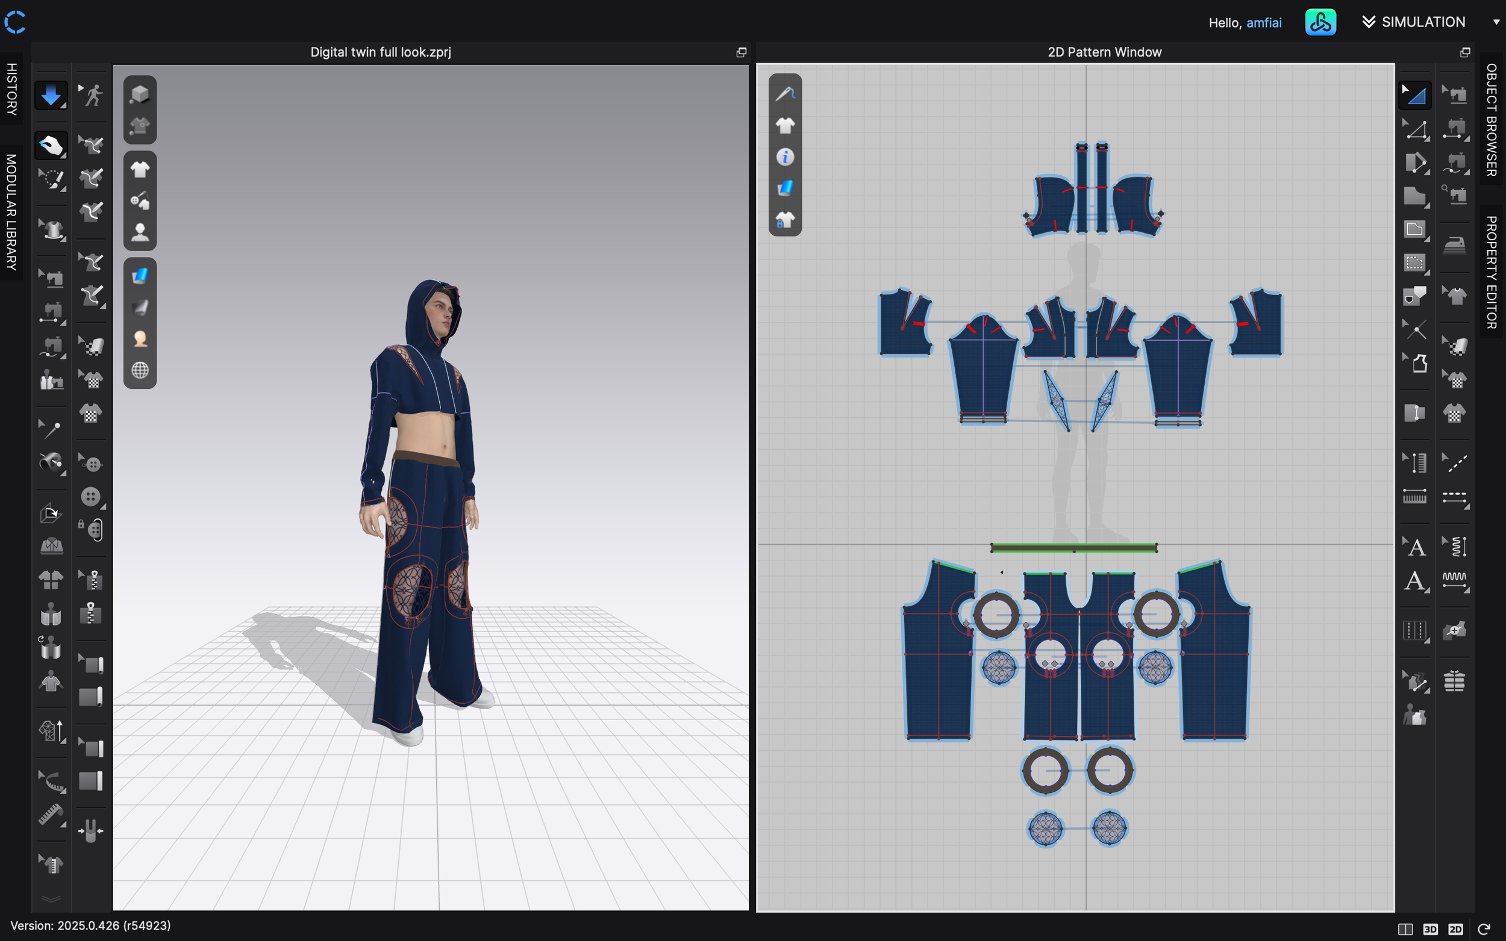
Task: Activate the Edit Pattern tool
Action: pyautogui.click(x=1416, y=129)
